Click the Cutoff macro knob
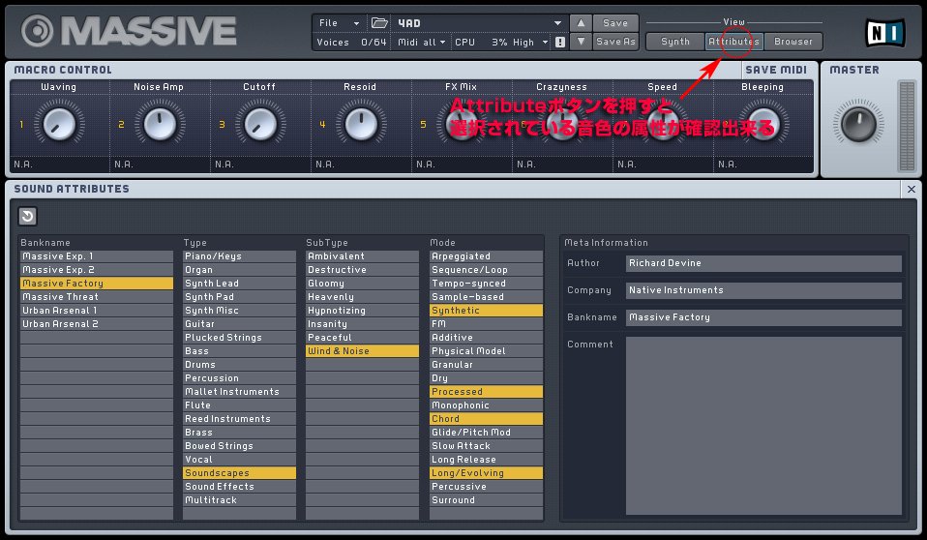The image size is (927, 540). tap(260, 124)
